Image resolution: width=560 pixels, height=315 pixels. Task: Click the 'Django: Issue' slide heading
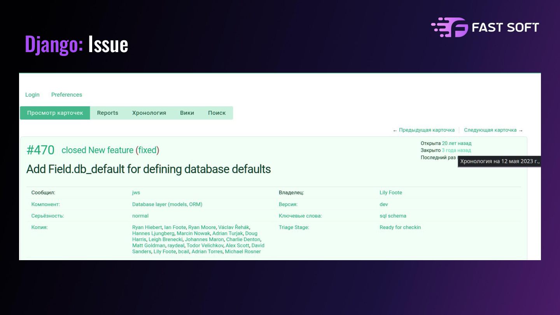pyautogui.click(x=76, y=44)
